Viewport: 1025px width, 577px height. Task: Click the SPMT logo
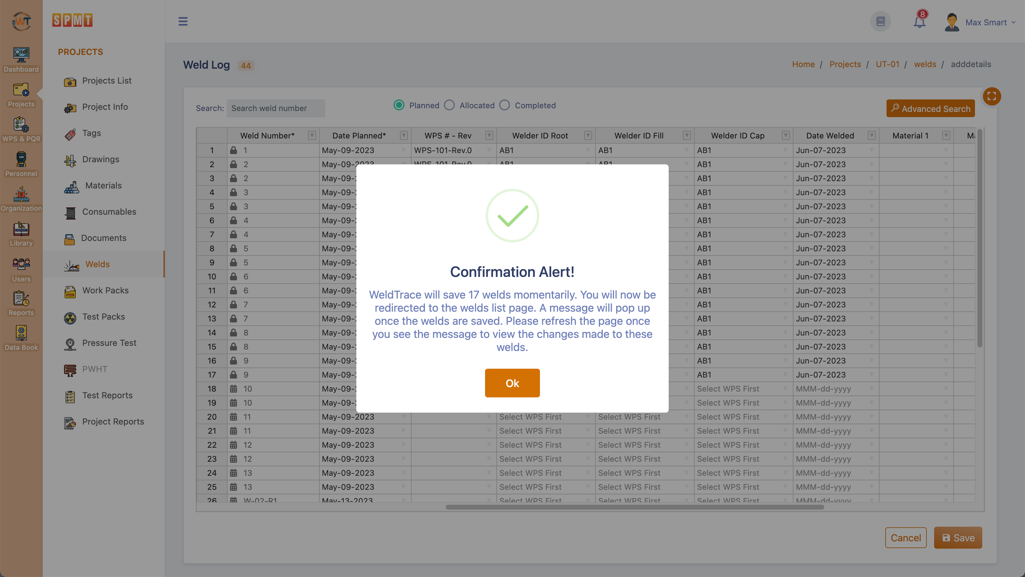[72, 20]
